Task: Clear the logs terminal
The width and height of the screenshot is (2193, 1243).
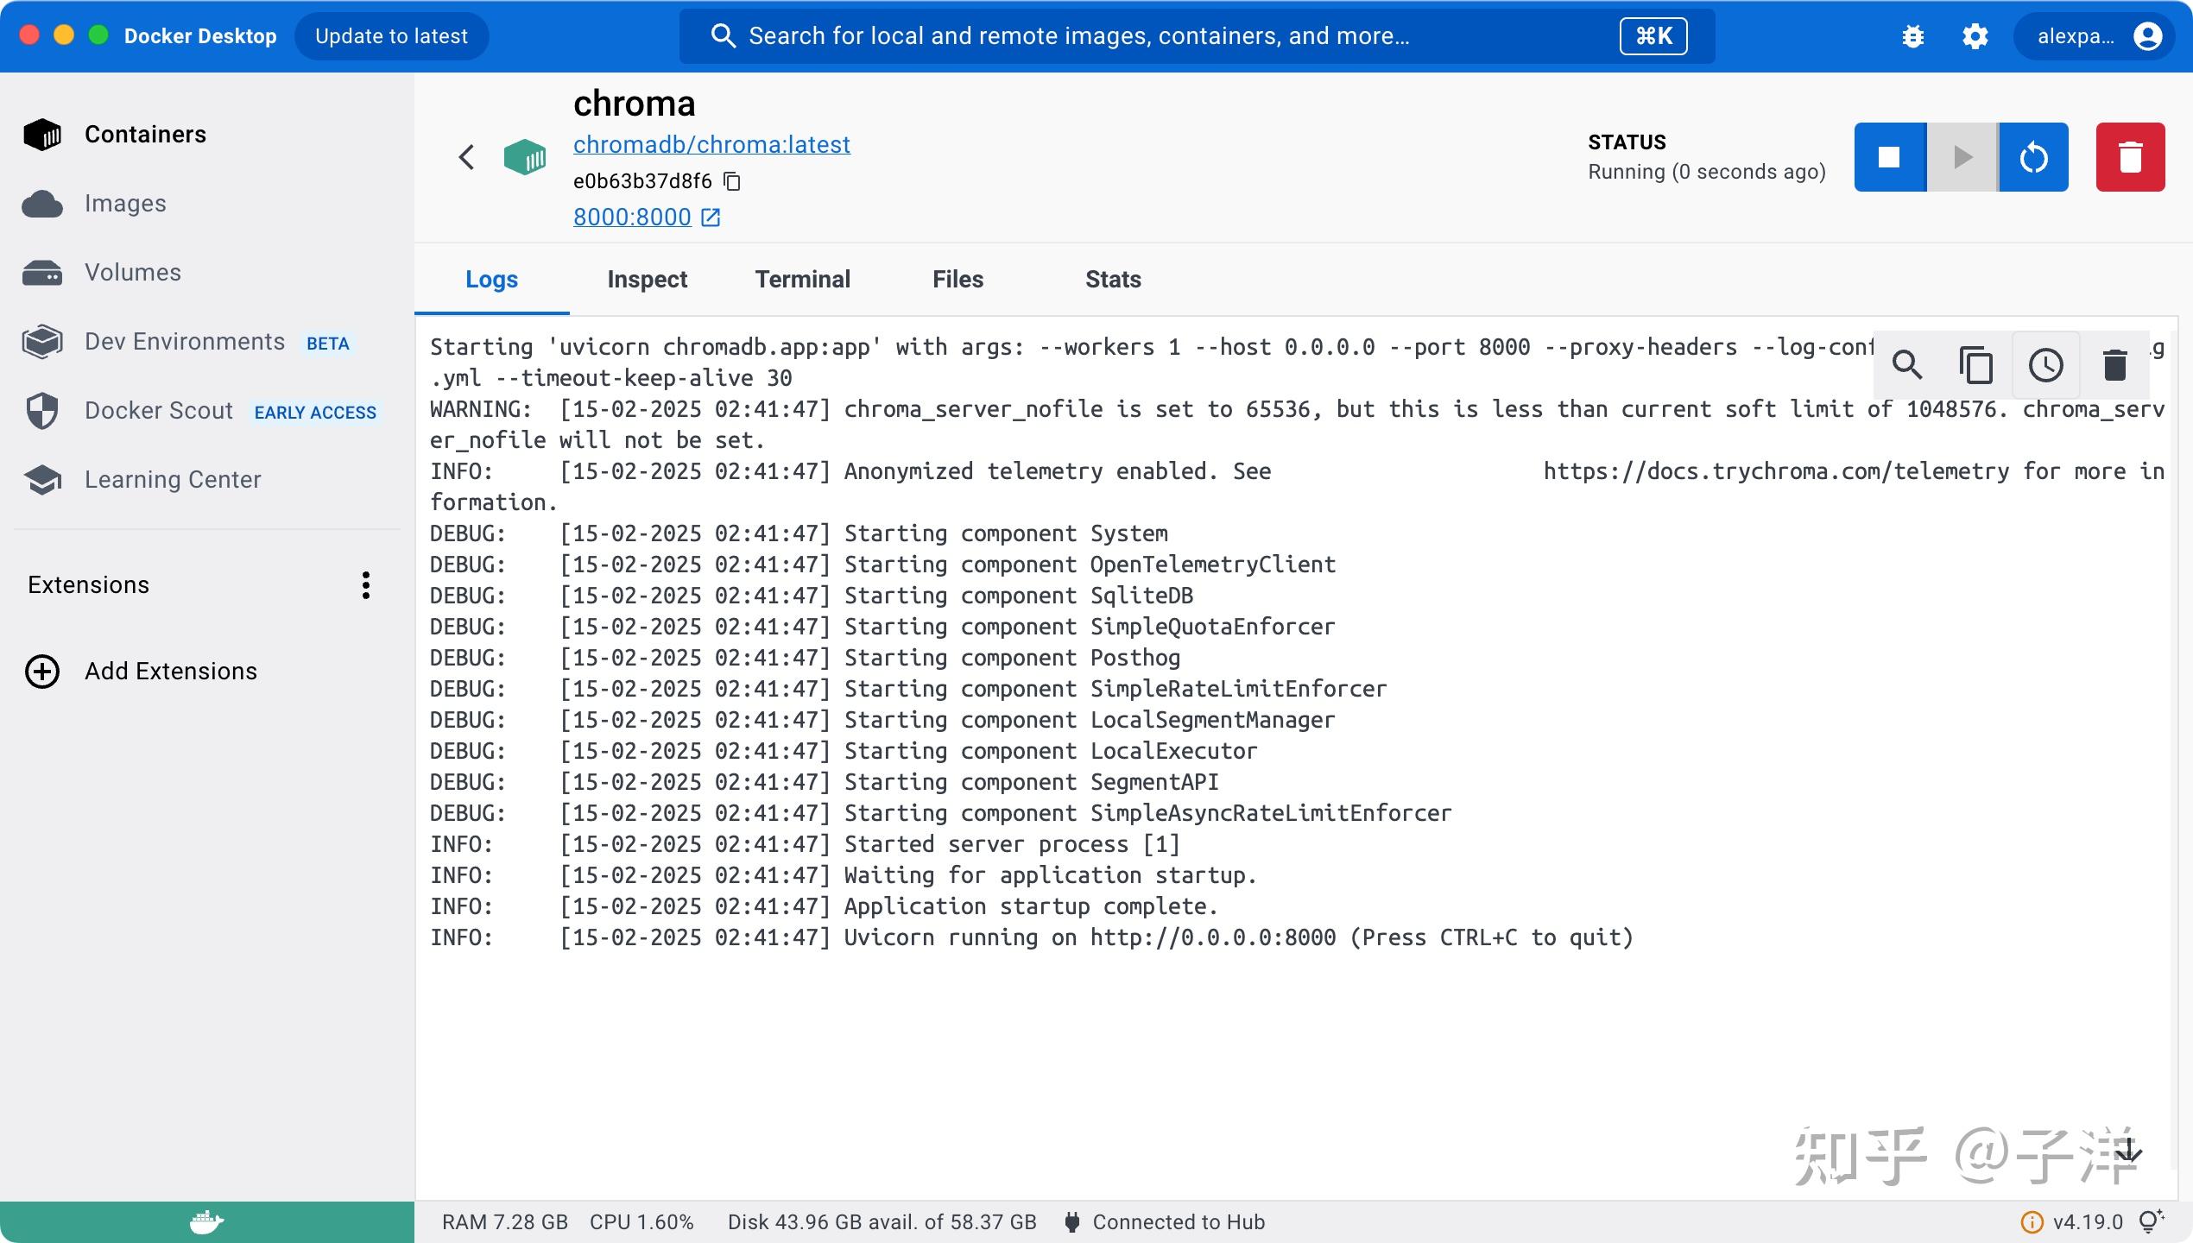Action: [x=2114, y=365]
